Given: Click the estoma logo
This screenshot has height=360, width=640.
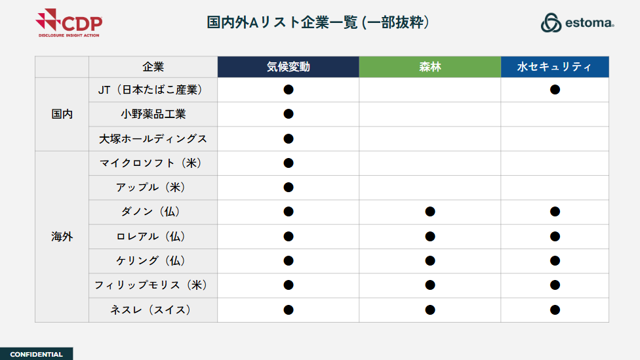Looking at the screenshot, I should tap(577, 22).
